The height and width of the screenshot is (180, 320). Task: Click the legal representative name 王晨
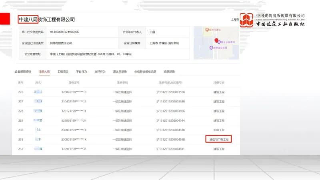pos(152,32)
